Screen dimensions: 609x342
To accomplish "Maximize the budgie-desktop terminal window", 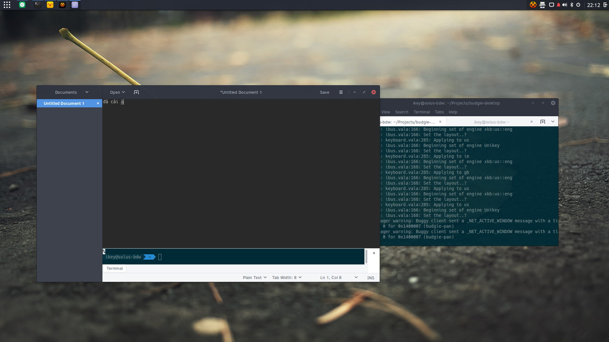I will point(543,103).
